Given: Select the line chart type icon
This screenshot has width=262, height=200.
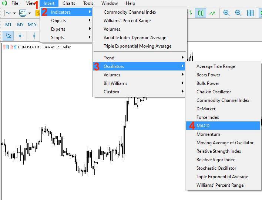Looking at the screenshot, I should coord(212,13).
